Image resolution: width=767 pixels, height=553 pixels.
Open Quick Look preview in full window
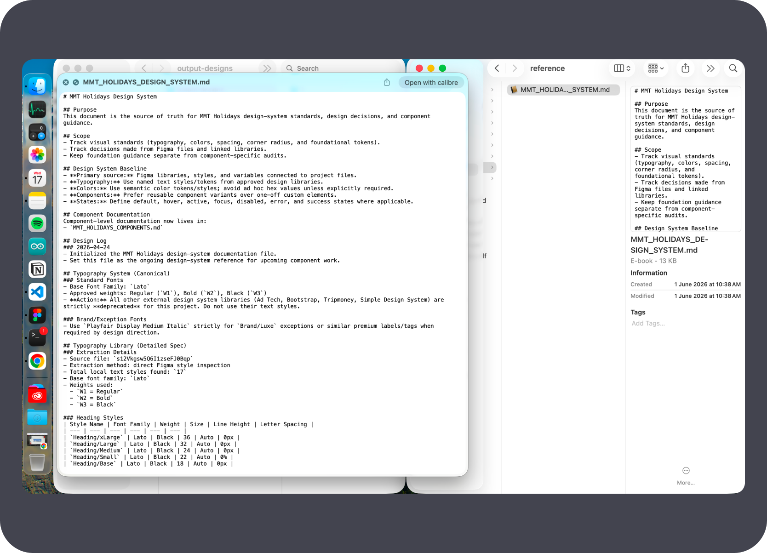tap(76, 82)
